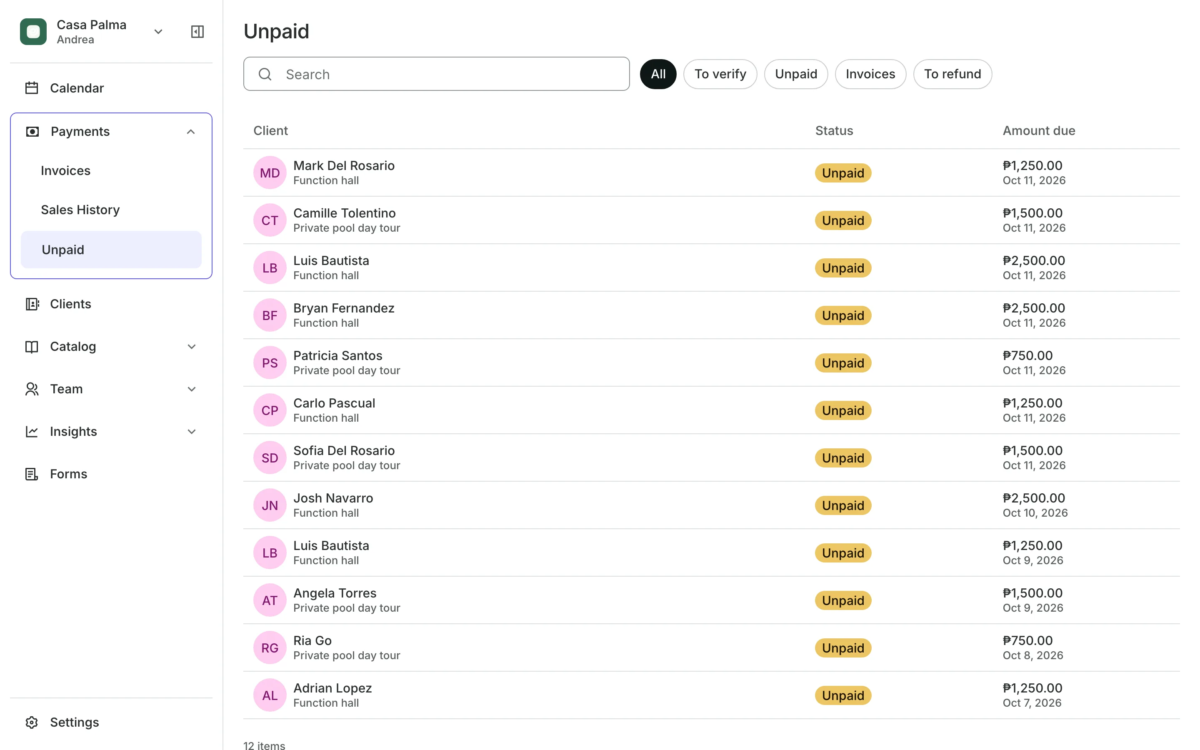
Task: Click the BF avatar for Bryan Fernandez
Action: 270,315
